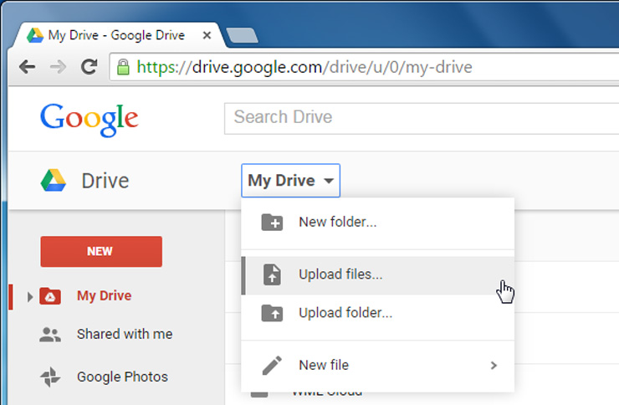
Task: Click the browser back arrow
Action: (28, 67)
